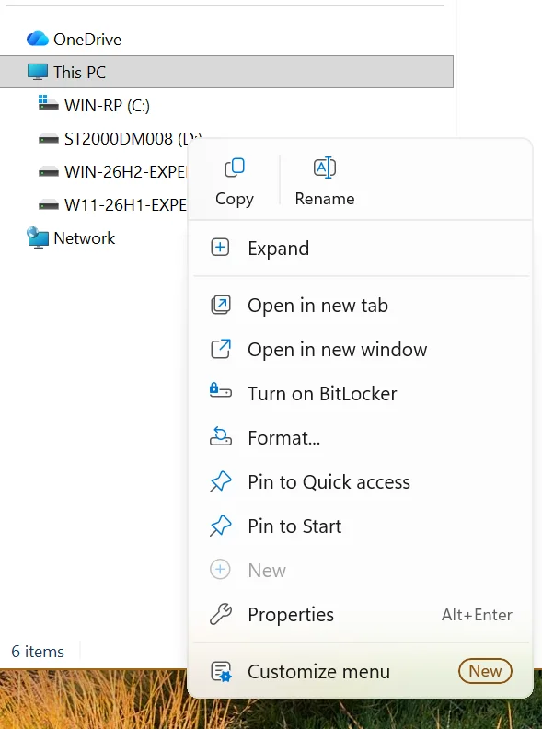
Task: Open WIN-26H2-EXPE drive in the tree
Action: coord(125,171)
